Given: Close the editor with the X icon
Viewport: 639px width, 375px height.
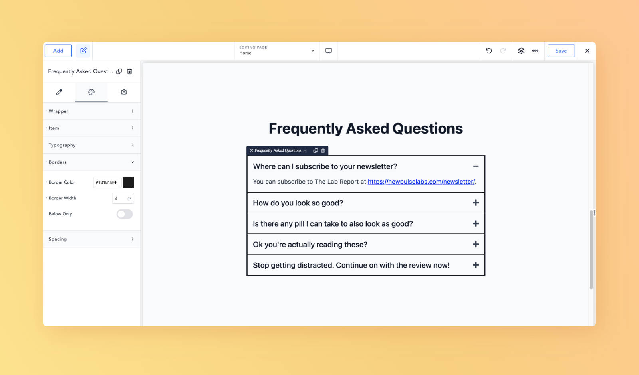Looking at the screenshot, I should coord(587,51).
